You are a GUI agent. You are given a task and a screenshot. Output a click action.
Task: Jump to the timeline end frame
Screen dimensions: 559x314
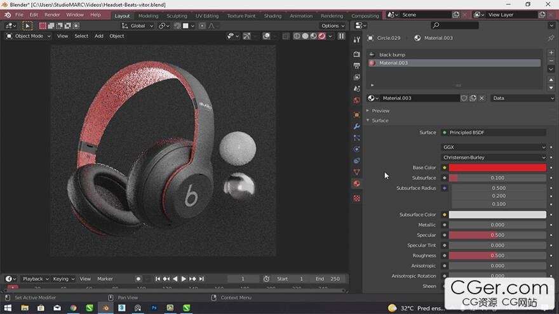201,278
